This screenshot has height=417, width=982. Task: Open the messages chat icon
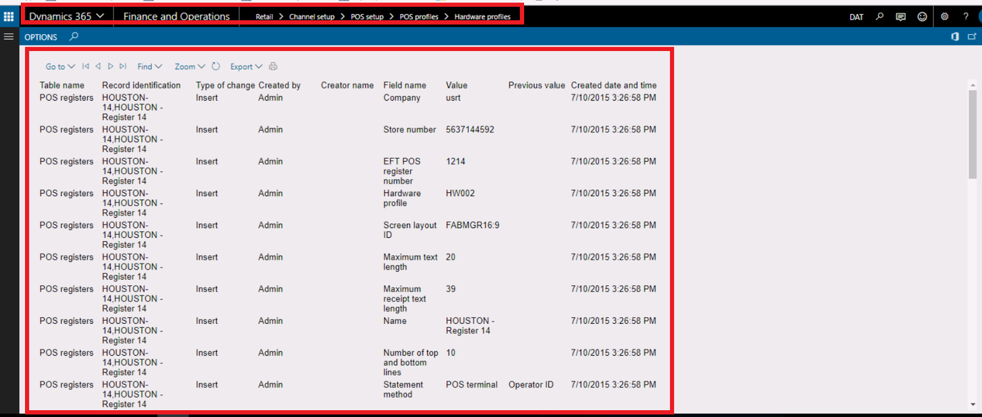pos(900,17)
